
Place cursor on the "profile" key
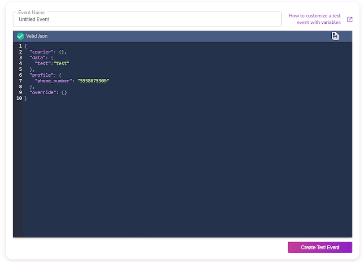[41, 75]
